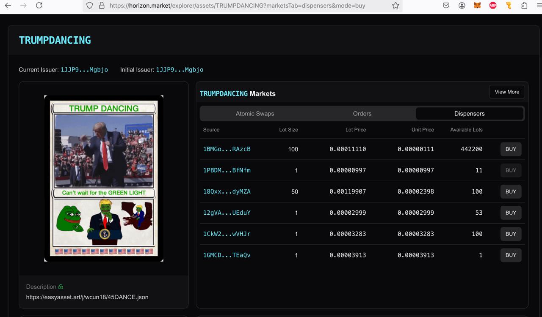
Task: Click the lot price 0.00011110
Action: (348, 149)
